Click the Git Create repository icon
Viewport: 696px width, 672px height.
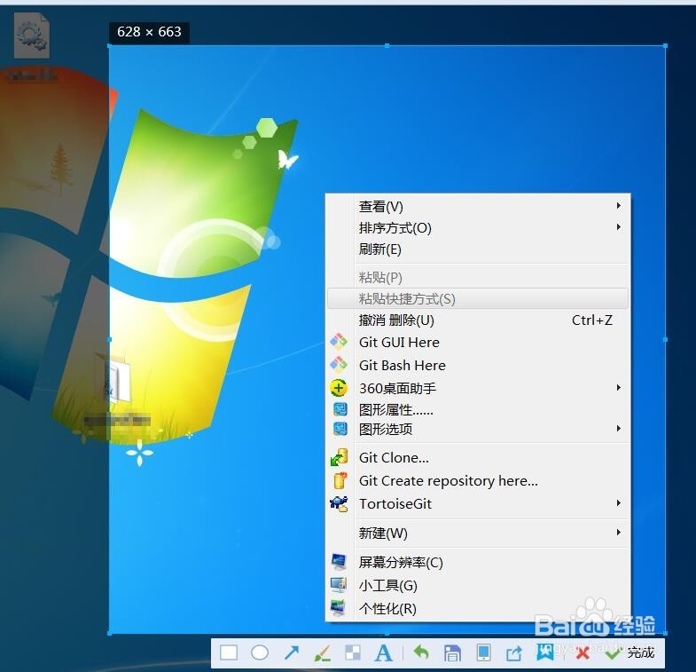pyautogui.click(x=340, y=480)
